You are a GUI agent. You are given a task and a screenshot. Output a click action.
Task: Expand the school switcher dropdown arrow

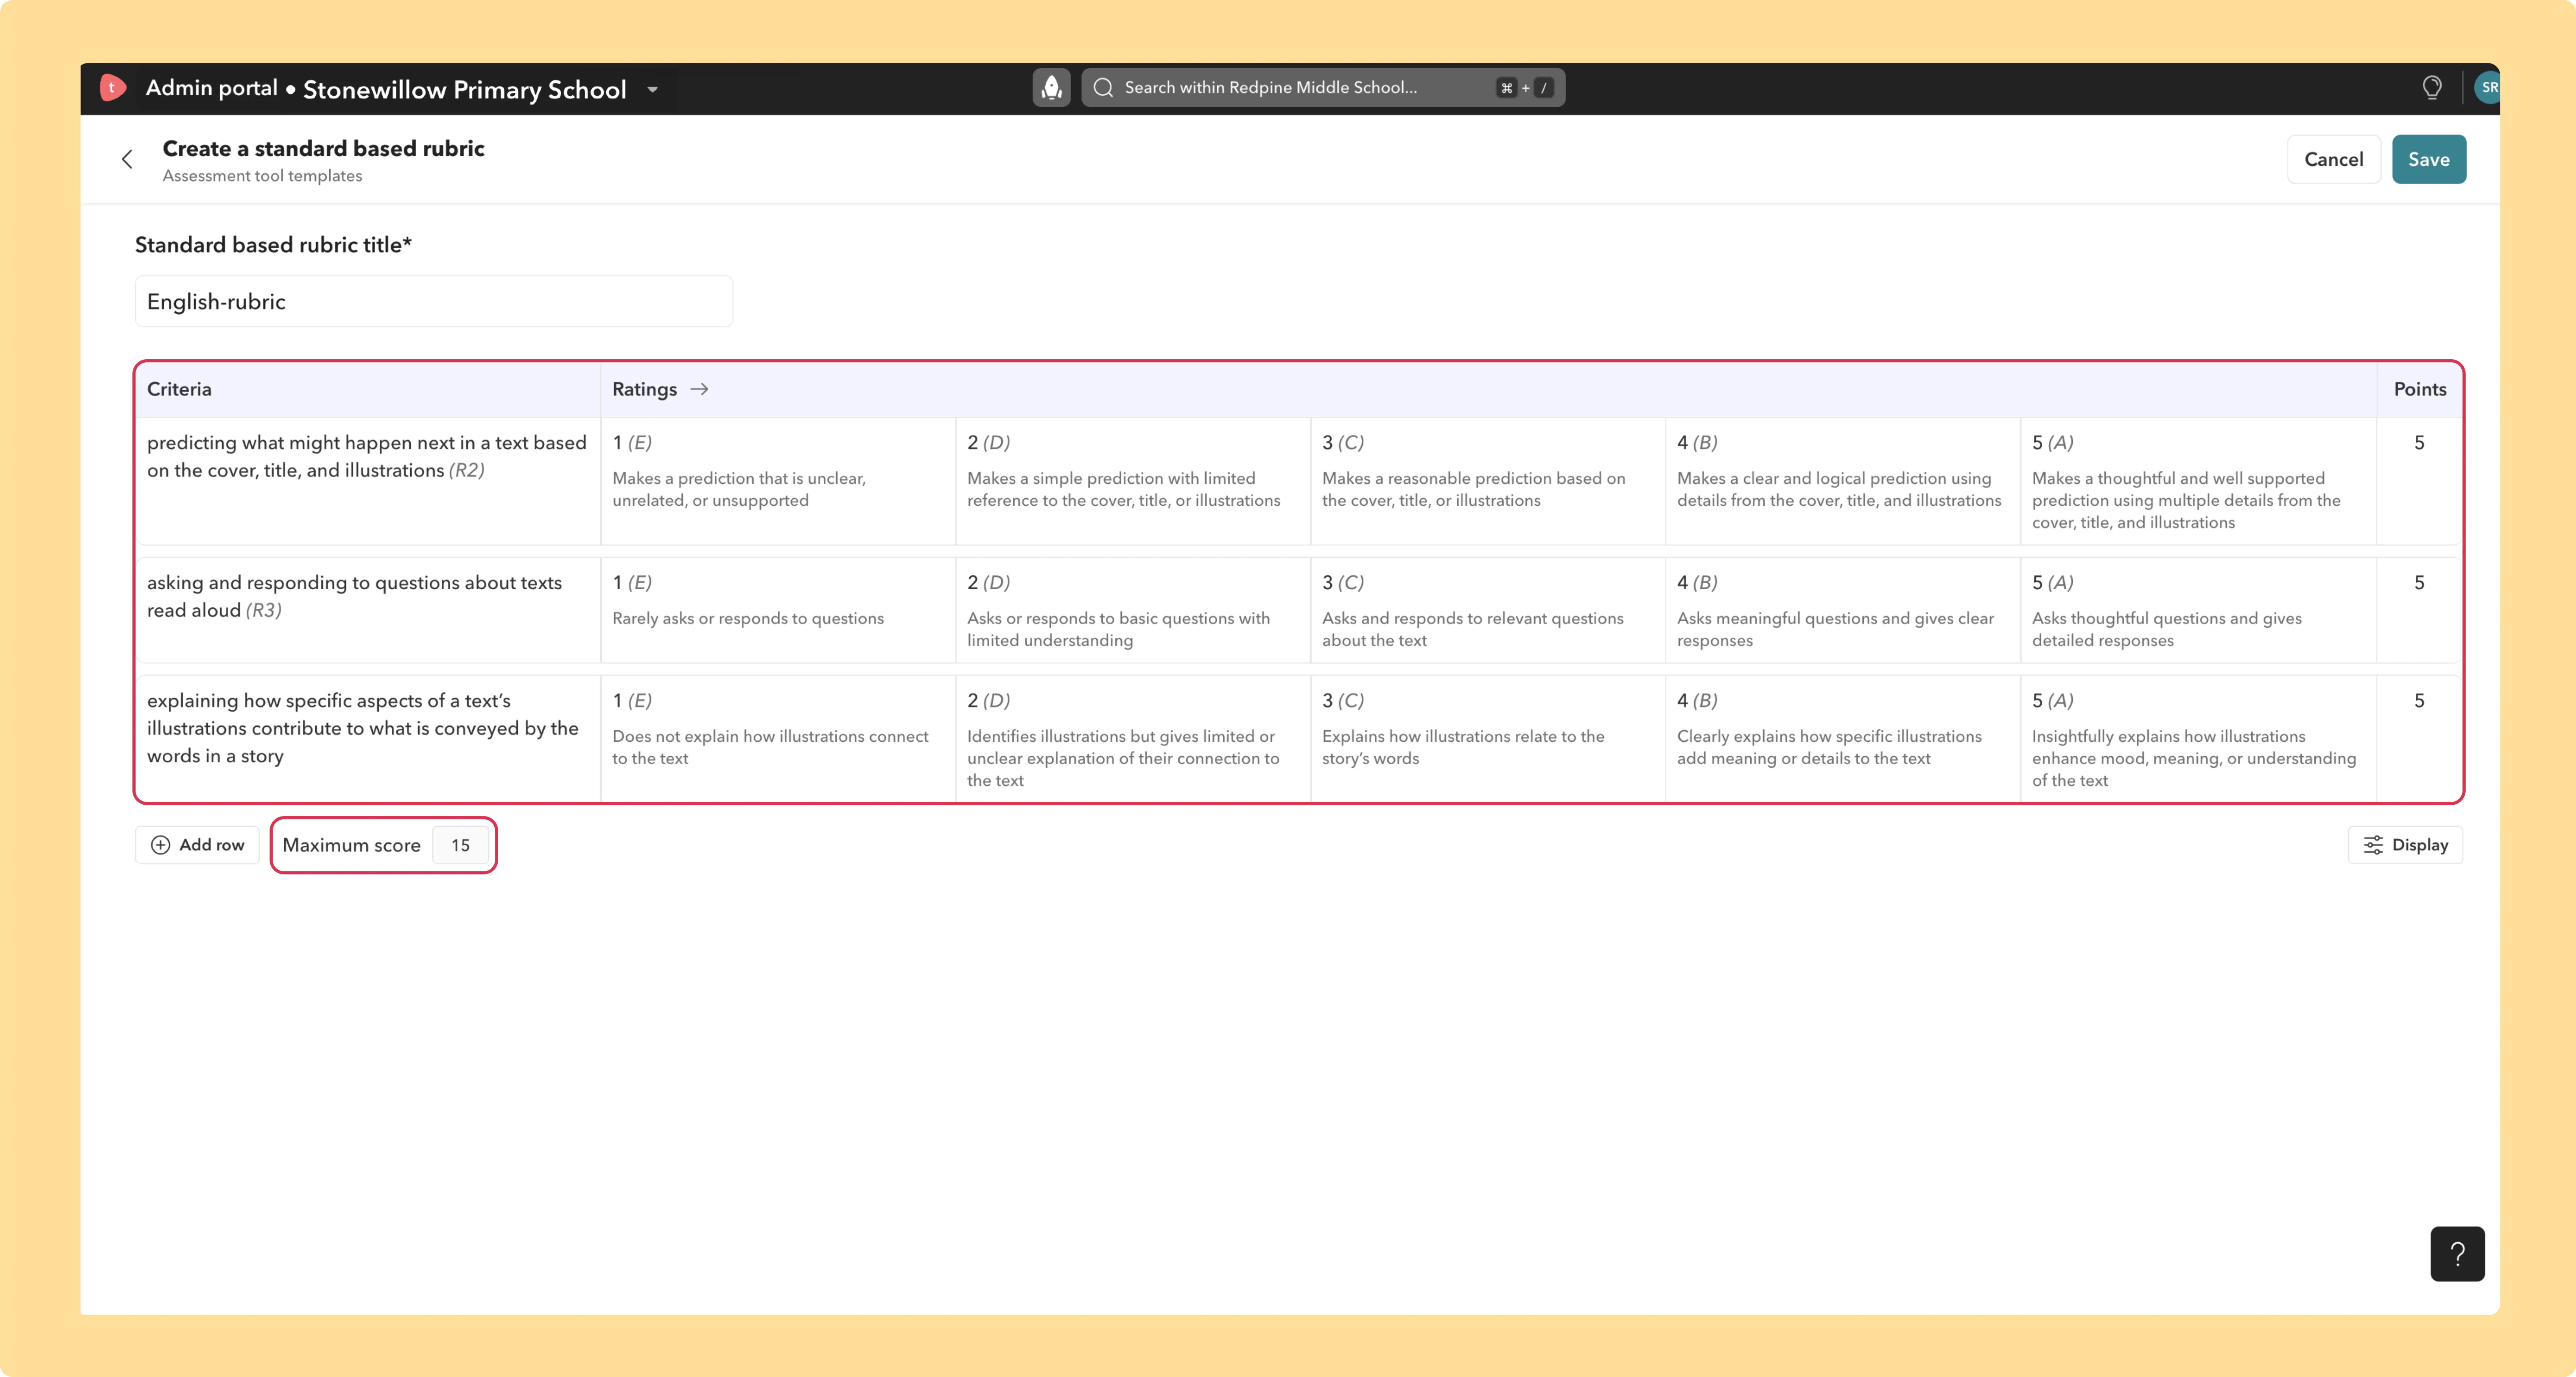click(x=653, y=89)
